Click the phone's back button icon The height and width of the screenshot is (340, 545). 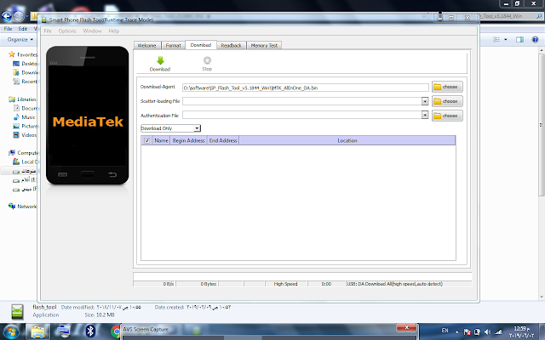point(112,174)
